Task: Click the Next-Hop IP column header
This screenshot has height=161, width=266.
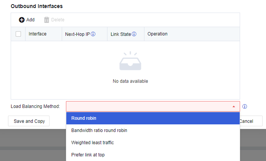Action: click(77, 34)
